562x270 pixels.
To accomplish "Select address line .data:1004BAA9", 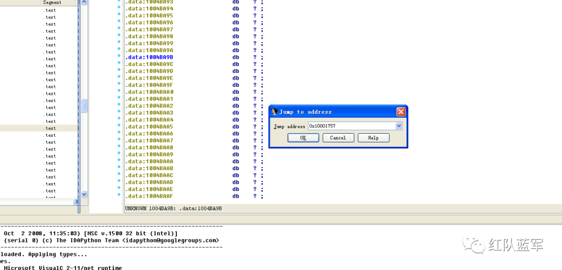I will click(x=149, y=155).
